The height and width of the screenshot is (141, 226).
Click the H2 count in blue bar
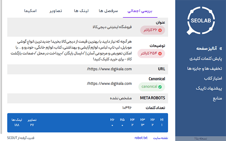(x=153, y=125)
